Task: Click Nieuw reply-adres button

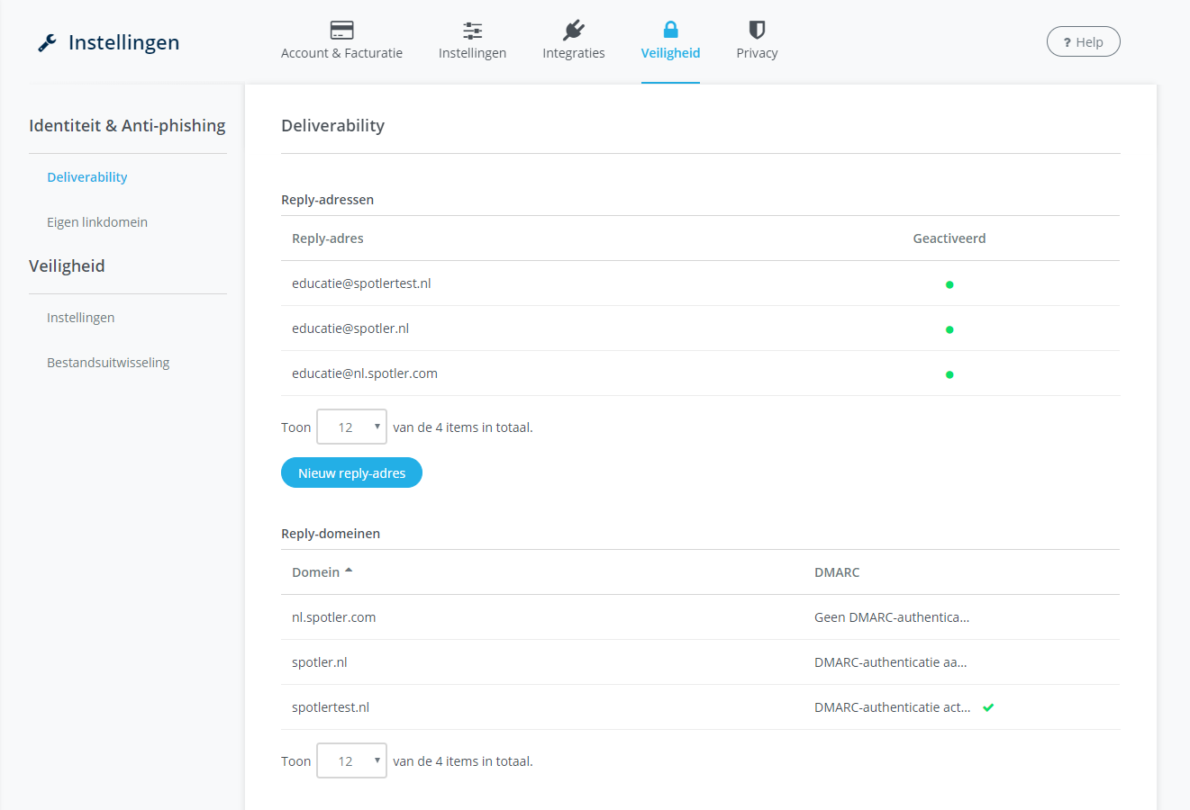Action: click(x=351, y=472)
